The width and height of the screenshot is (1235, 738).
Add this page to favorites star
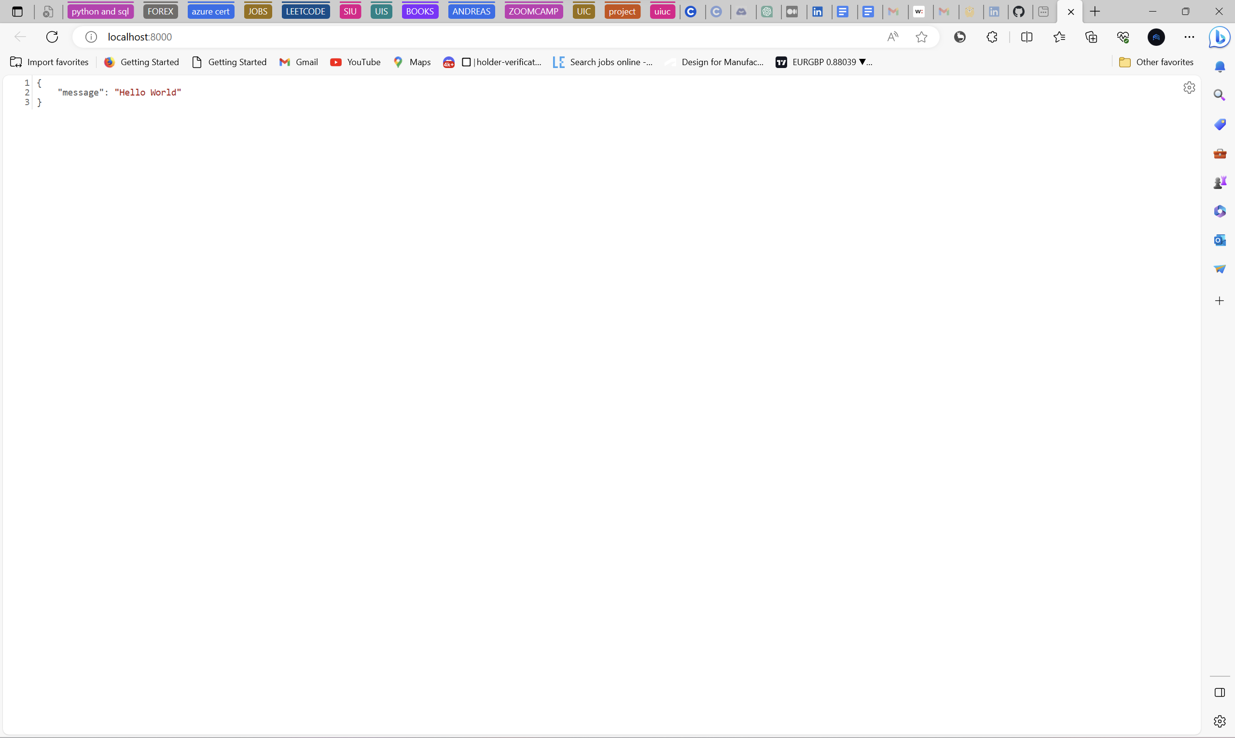(x=921, y=37)
